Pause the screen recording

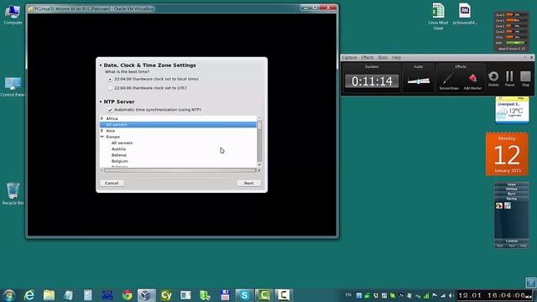point(509,76)
